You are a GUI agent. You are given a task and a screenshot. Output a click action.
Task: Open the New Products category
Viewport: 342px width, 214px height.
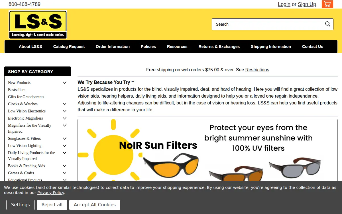pos(19,82)
